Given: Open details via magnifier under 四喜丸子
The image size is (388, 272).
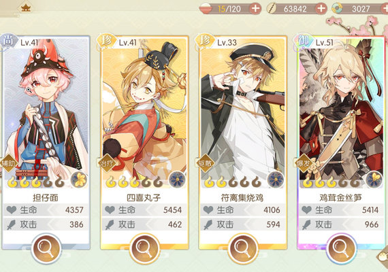Looking at the screenshot, I should tap(144, 248).
